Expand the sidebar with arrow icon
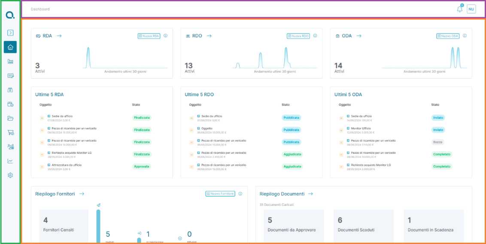This screenshot has width=486, height=244. [10, 33]
